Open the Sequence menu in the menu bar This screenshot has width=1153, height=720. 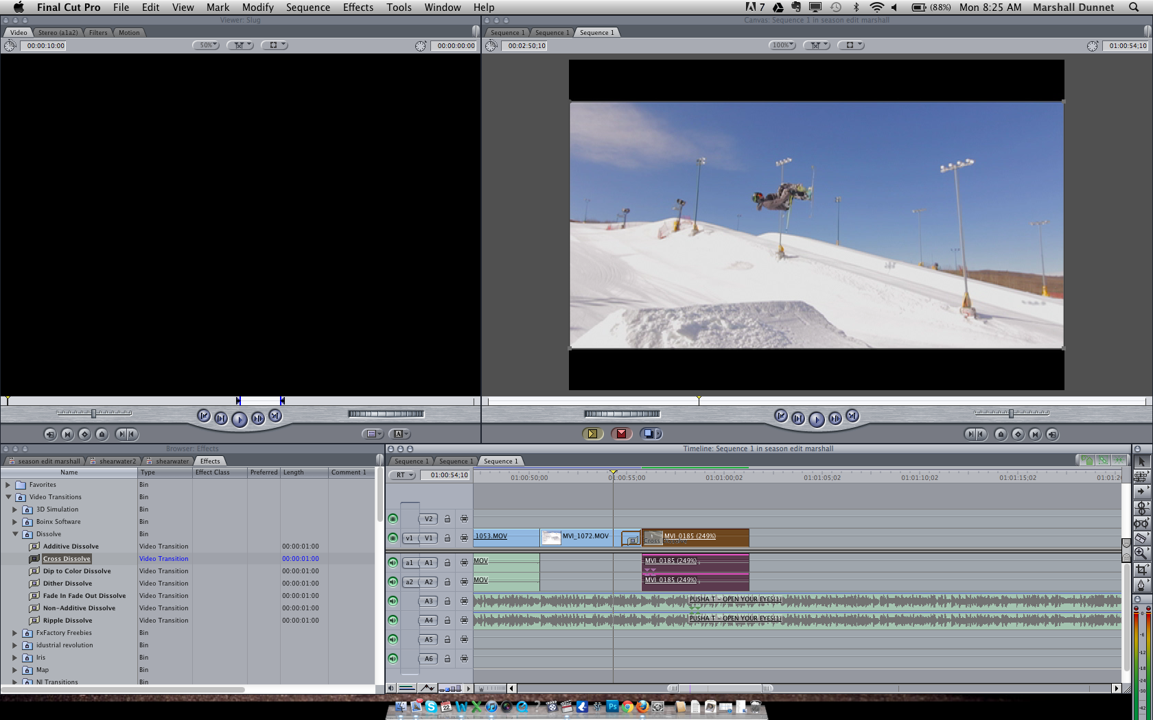coord(307,8)
